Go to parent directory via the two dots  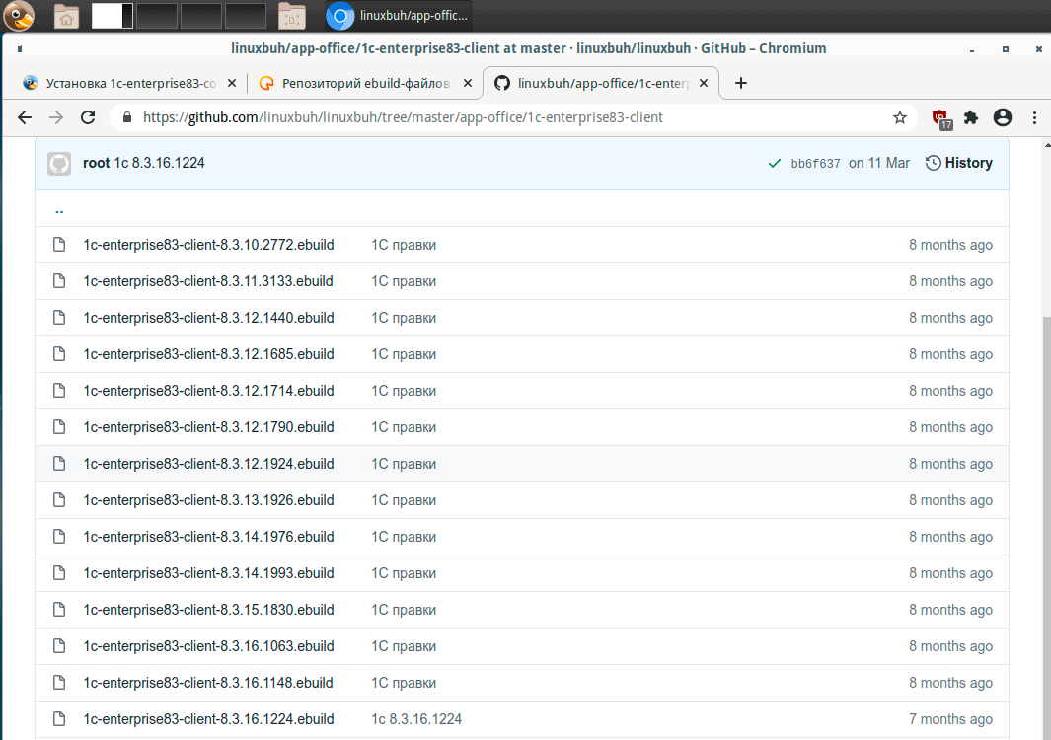click(x=59, y=209)
